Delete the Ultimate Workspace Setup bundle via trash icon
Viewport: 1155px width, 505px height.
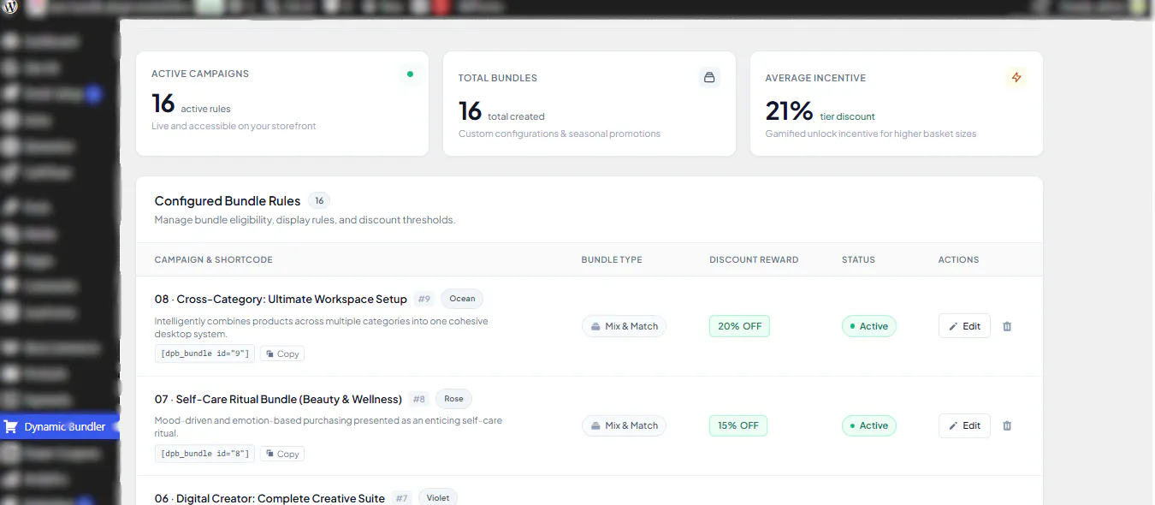(x=1007, y=326)
